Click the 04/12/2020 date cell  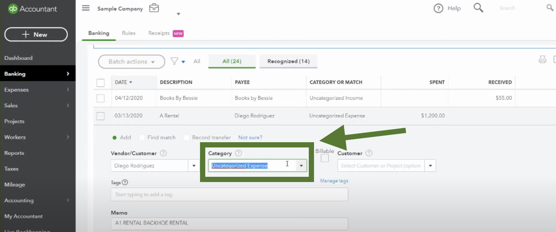tap(129, 98)
